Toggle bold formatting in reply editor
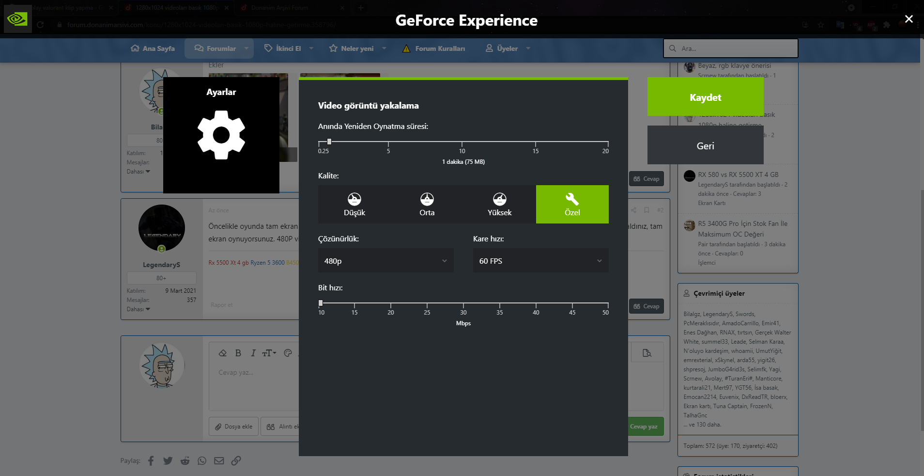This screenshot has width=924, height=476. (x=238, y=353)
